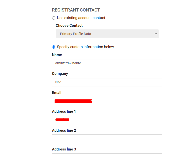
Task: Click the Name field label
Action: 57,55
